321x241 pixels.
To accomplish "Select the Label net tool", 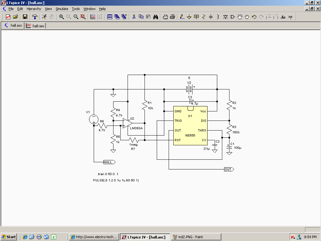I will (196, 17).
